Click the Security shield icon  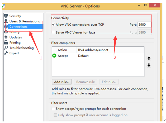coord(6,16)
